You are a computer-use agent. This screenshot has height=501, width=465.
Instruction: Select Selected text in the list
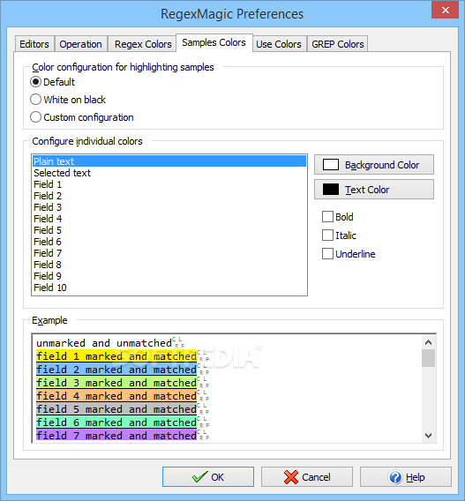point(169,173)
